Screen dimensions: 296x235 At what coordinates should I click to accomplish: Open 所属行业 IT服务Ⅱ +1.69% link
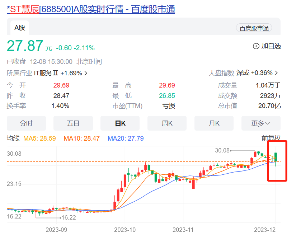pos(47,73)
